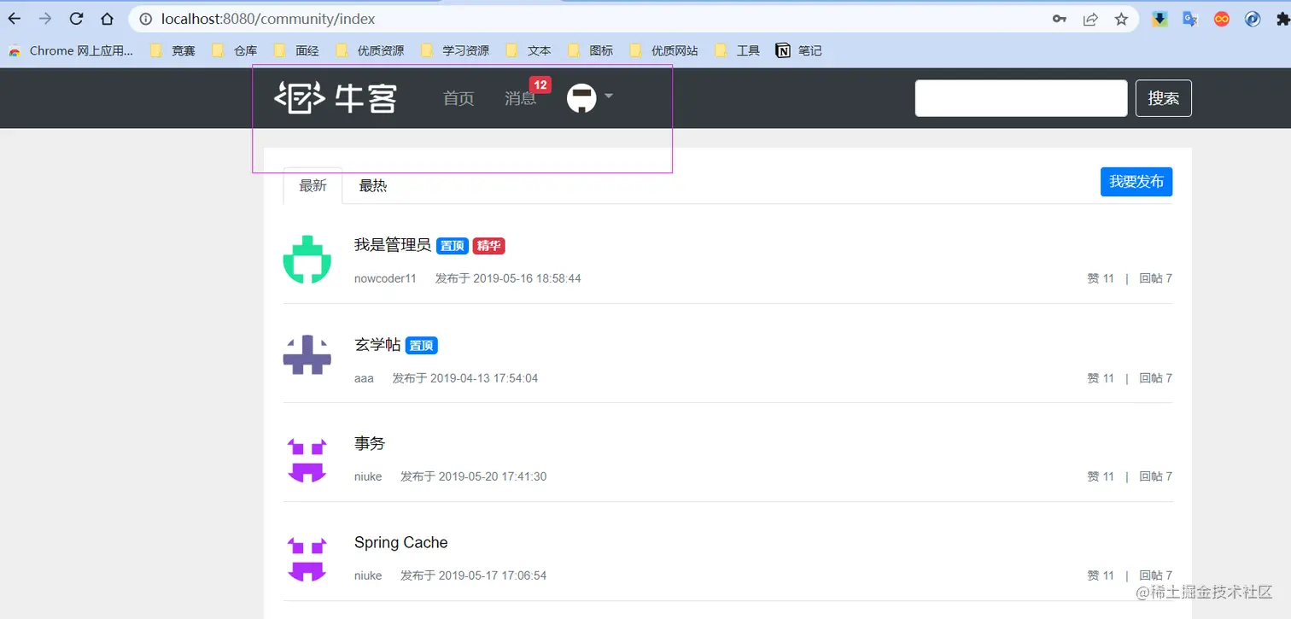The height and width of the screenshot is (619, 1291).
Task: Click the site info icon in the address bar
Action: [x=145, y=19]
